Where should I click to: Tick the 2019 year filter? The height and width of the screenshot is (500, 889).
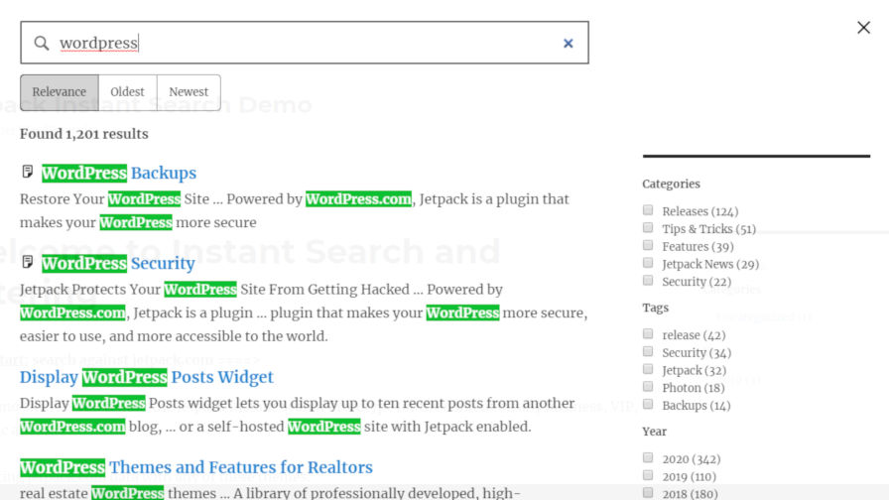pos(648,476)
